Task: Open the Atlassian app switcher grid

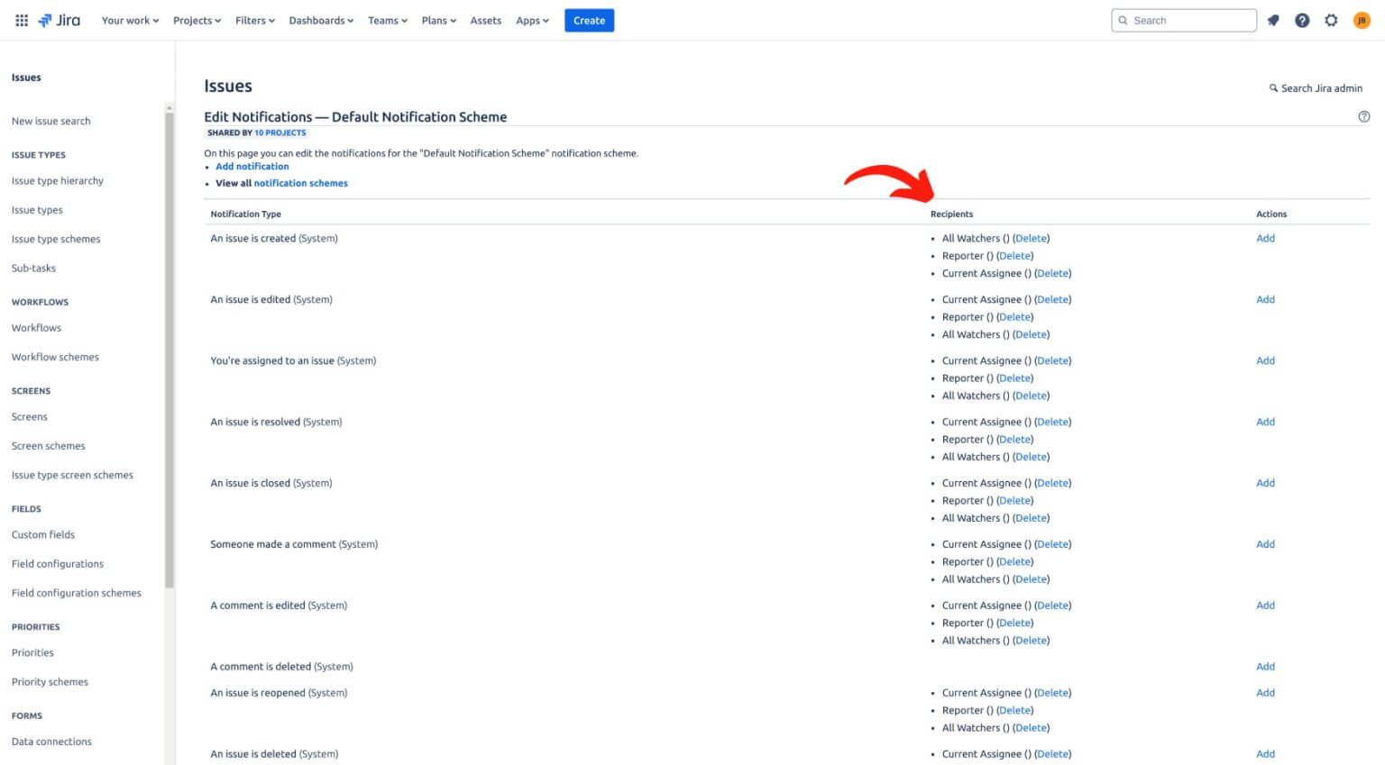Action: pos(22,20)
